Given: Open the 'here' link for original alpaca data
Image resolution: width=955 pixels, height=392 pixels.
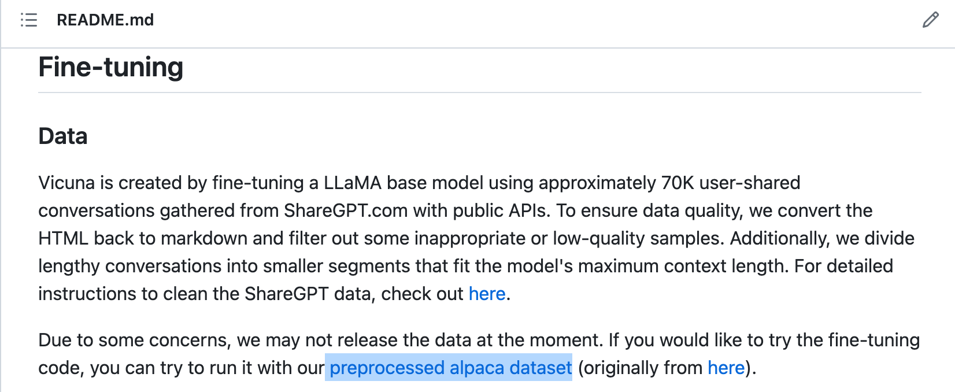Looking at the screenshot, I should 726,368.
